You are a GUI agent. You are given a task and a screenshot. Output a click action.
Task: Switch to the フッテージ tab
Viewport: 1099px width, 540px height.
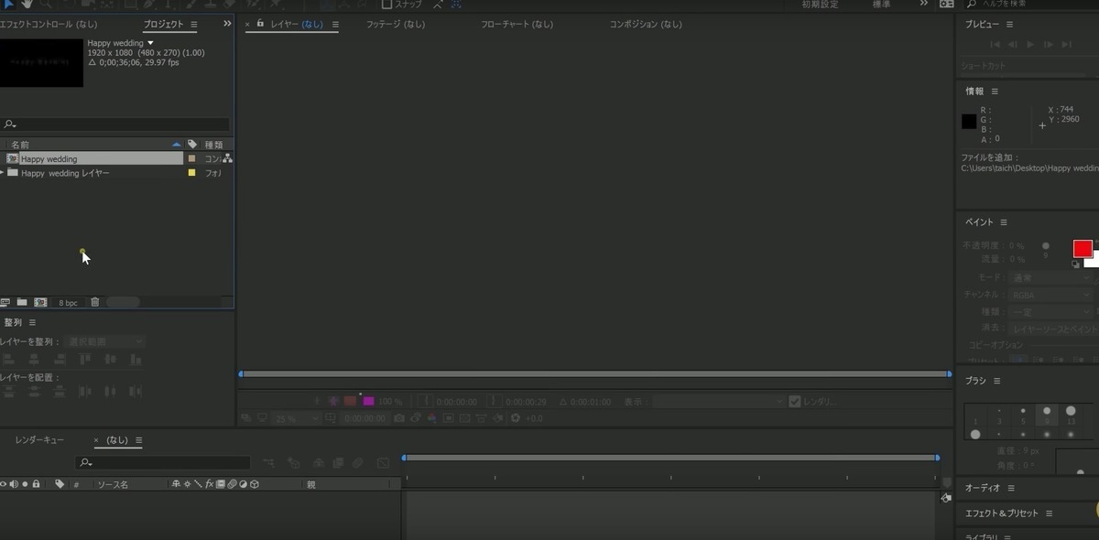[x=395, y=24]
